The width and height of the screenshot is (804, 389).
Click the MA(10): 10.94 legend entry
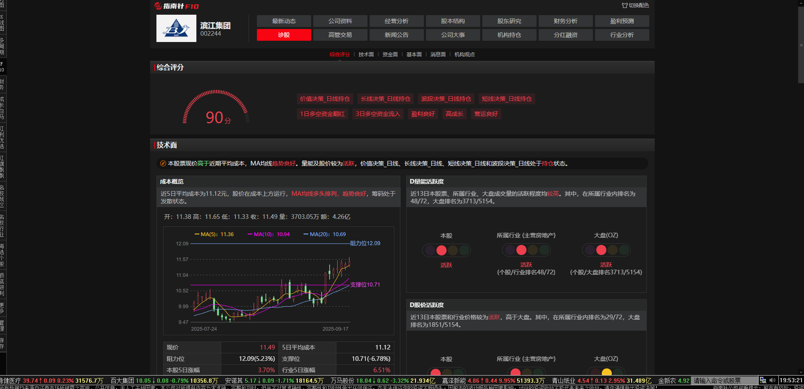tap(269, 234)
